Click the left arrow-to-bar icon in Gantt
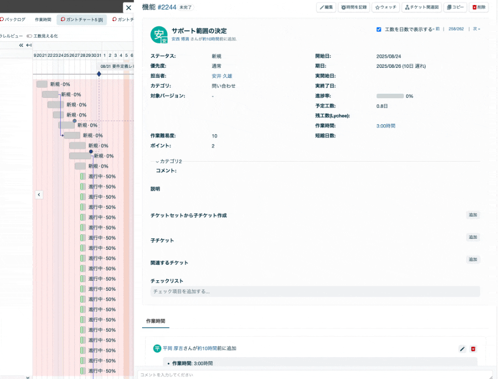Image resolution: width=498 pixels, height=379 pixels. 29,45
